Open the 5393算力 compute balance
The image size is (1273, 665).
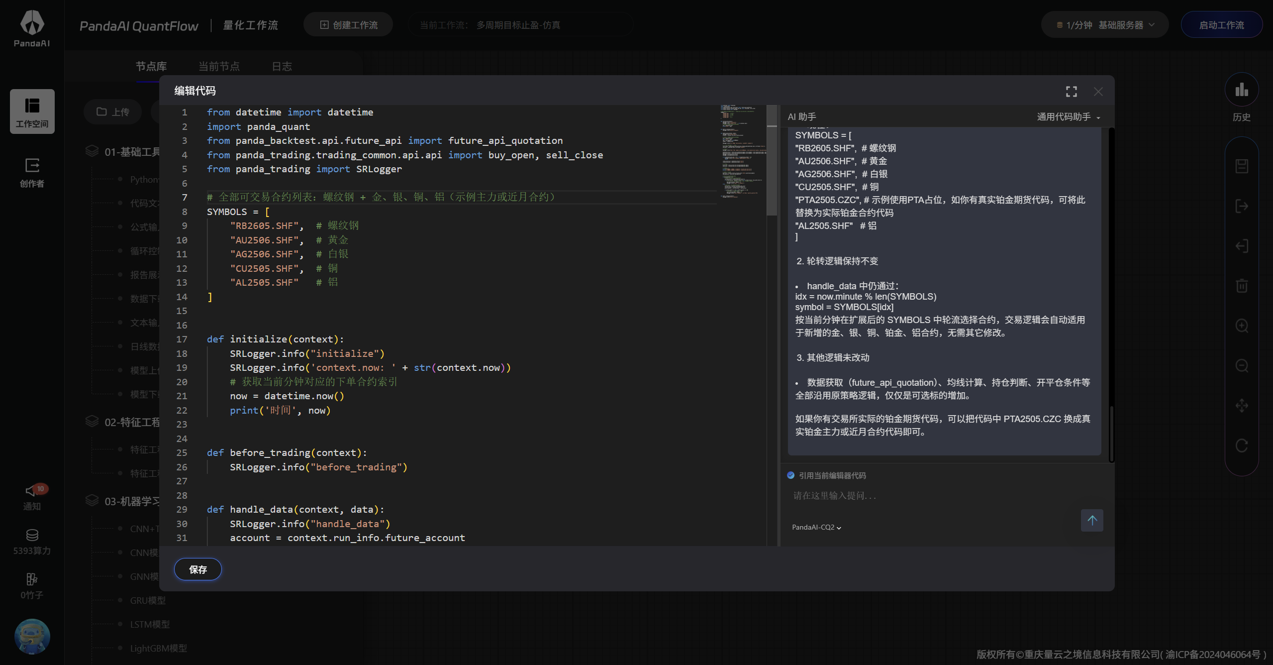pyautogui.click(x=32, y=542)
